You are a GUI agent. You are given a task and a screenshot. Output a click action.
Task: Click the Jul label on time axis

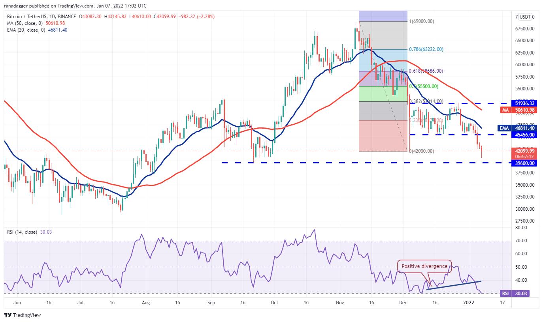pyautogui.click(x=80, y=303)
